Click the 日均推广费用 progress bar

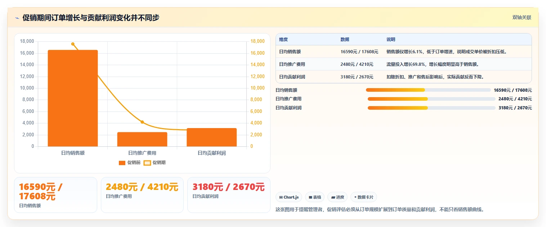(x=431, y=99)
